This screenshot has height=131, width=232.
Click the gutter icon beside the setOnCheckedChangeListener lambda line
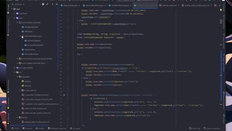(x=64, y=95)
